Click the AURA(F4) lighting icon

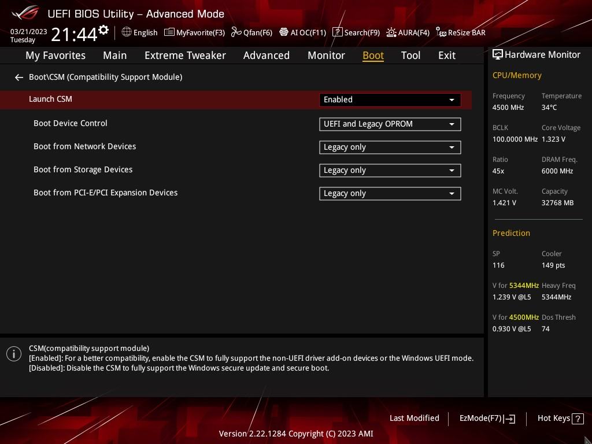(x=391, y=32)
